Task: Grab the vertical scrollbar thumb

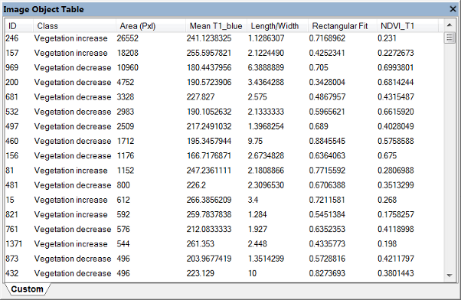Action: pyautogui.click(x=450, y=38)
